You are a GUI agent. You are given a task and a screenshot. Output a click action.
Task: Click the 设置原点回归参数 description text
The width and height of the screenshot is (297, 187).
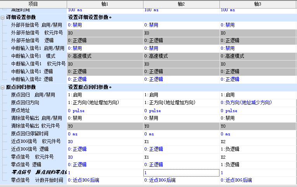(x=90, y=87)
